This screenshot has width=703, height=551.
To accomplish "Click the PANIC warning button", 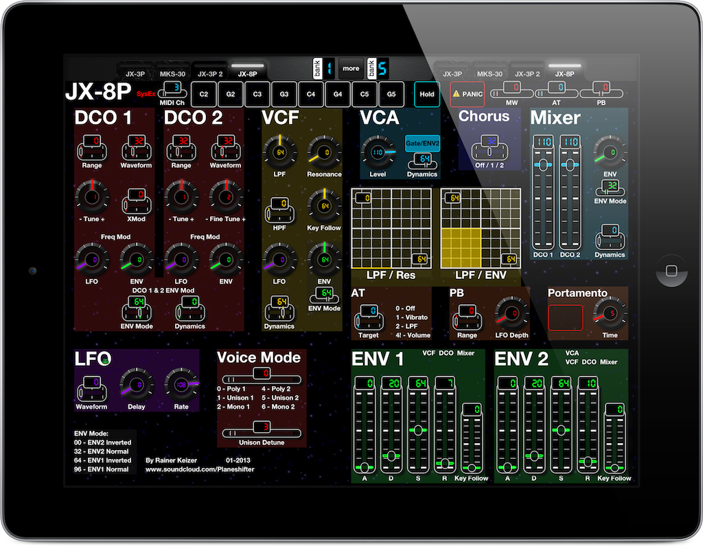I will 468,94.
